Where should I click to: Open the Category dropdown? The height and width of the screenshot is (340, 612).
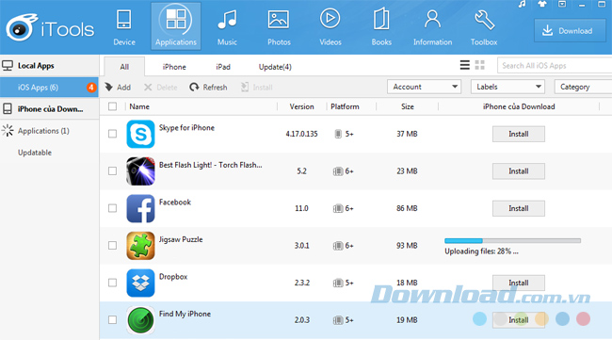(583, 87)
